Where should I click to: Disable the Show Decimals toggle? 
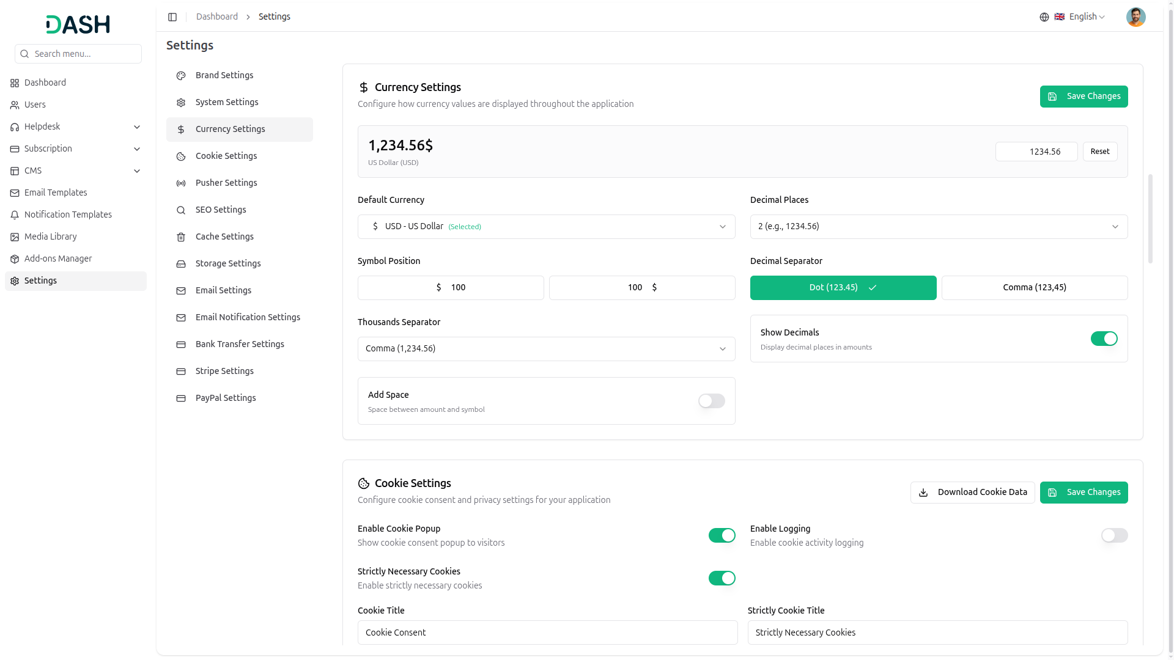point(1104,339)
